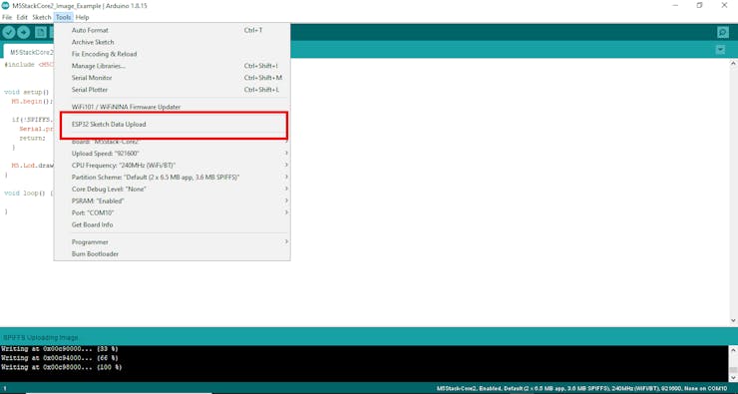Image resolution: width=738 pixels, height=394 pixels.
Task: Select Fix Encoding & Reload
Action: click(173, 54)
